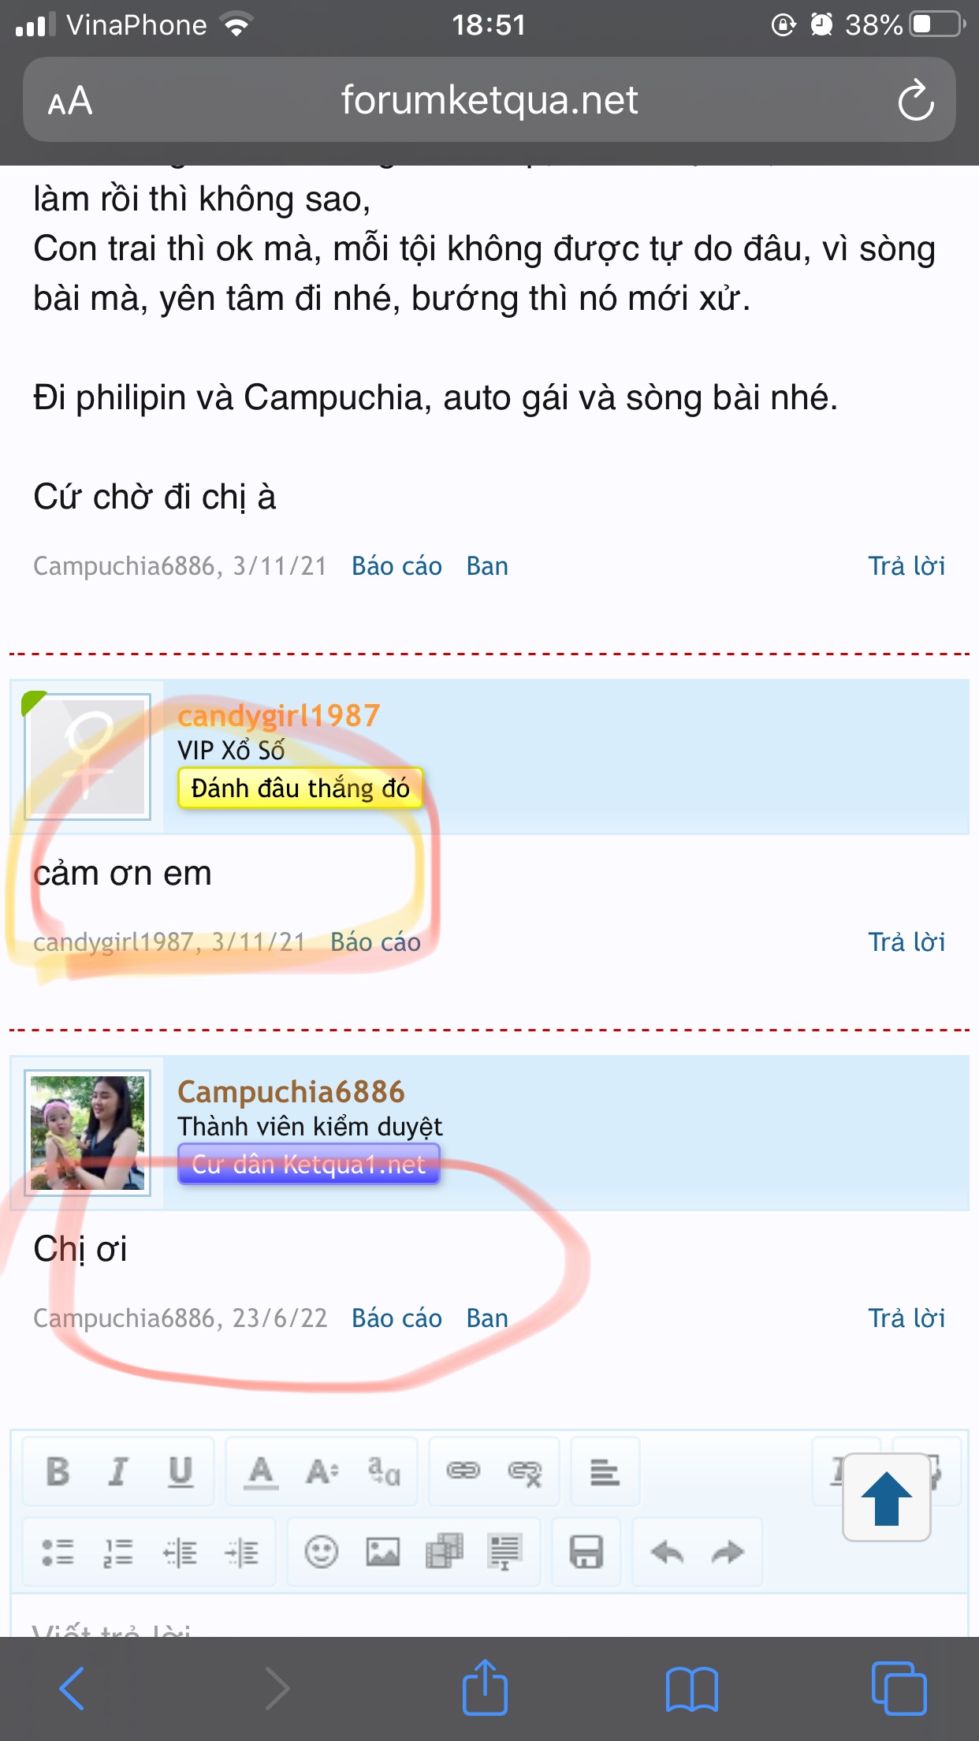Insert an image into reply
This screenshot has height=1741, width=979.
[383, 1553]
